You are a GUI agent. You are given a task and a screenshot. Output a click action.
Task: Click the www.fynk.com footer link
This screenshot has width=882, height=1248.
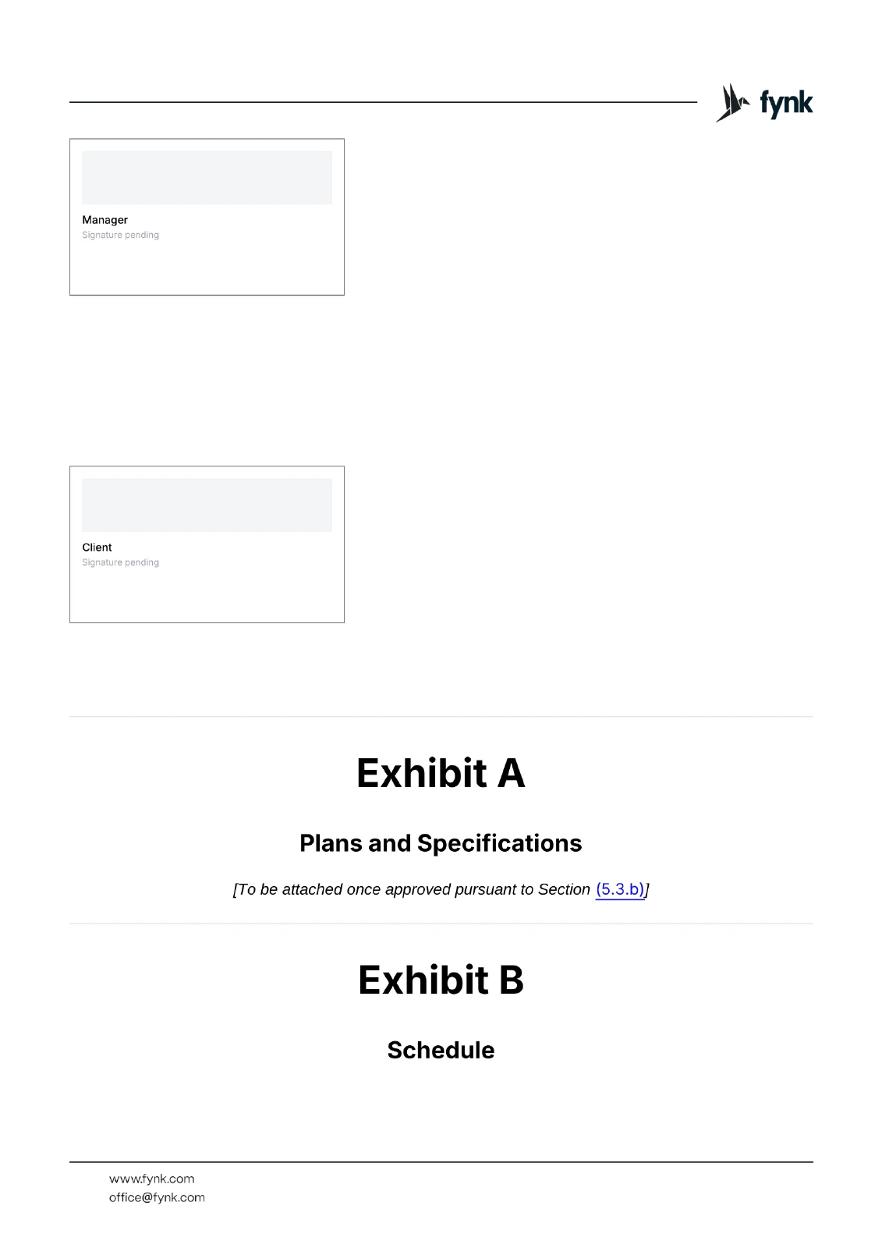[151, 1179]
